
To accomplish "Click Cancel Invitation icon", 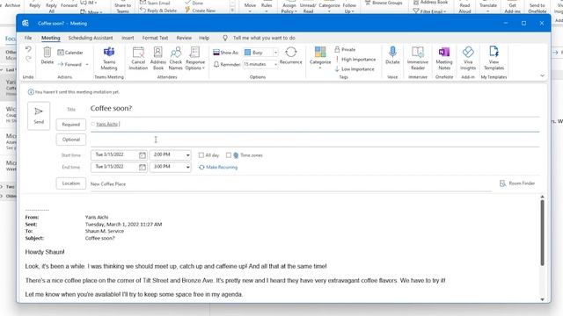I will (138, 59).
